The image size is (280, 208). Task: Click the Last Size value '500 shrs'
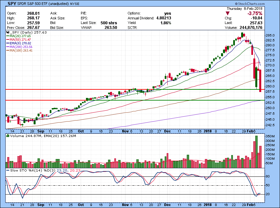point(109,23)
